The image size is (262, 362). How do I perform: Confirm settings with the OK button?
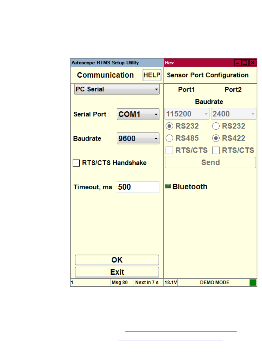coord(117,260)
